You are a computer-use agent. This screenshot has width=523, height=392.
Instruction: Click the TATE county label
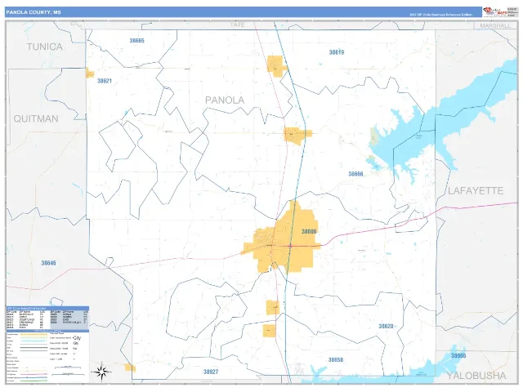pos(238,24)
